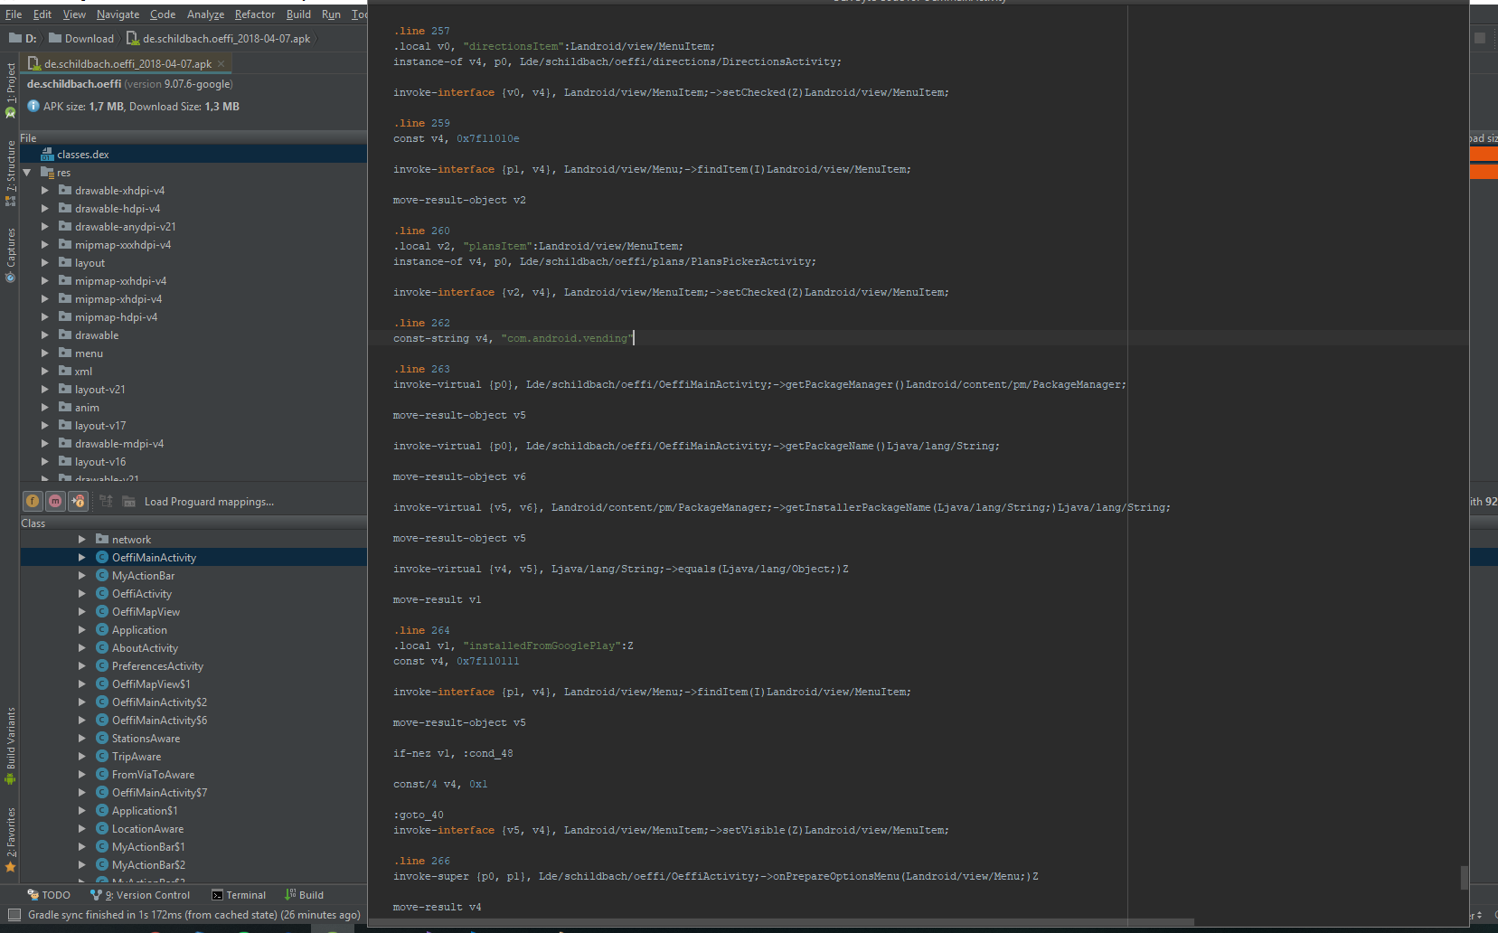This screenshot has width=1498, height=933.
Task: Collapse the res folder
Action: click(27, 173)
